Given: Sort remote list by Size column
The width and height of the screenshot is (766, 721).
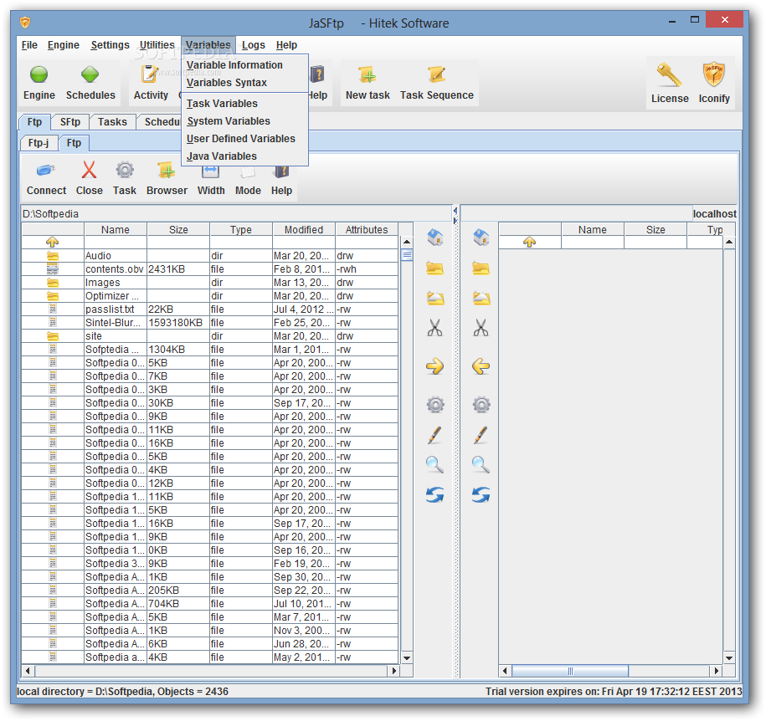Looking at the screenshot, I should coord(655,229).
